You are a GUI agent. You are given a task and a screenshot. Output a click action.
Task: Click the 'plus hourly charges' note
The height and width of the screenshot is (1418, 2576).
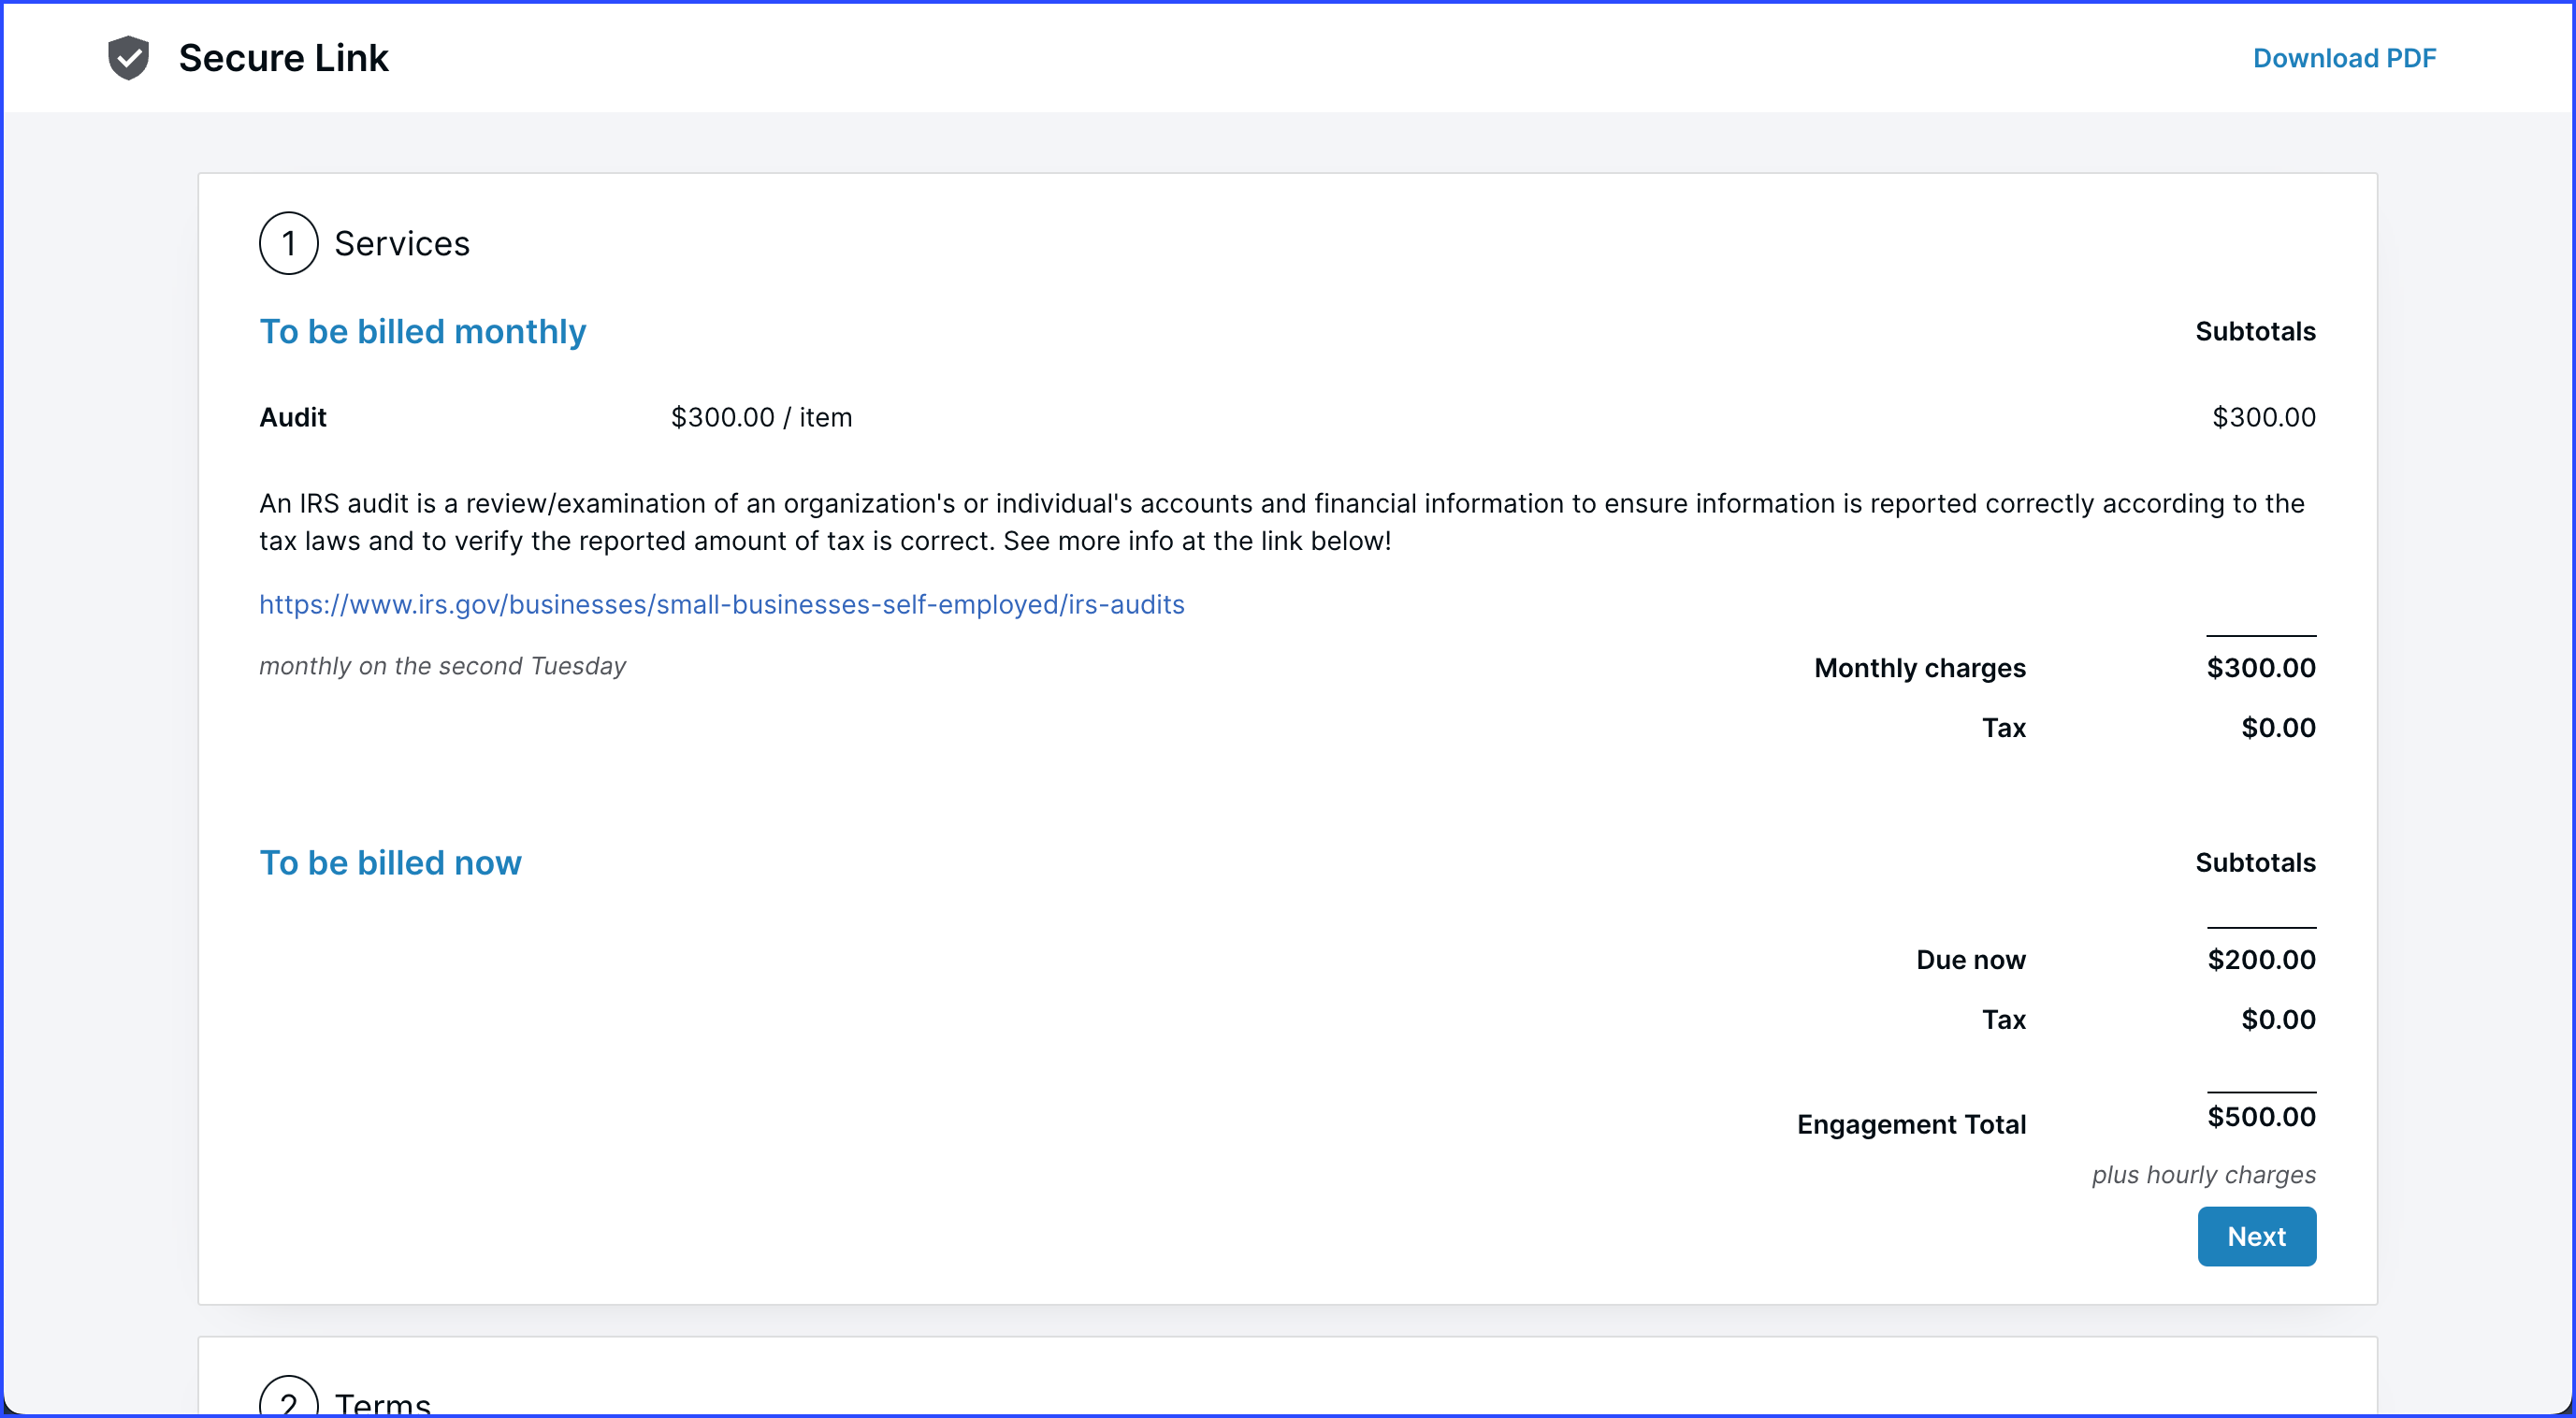2203,1174
